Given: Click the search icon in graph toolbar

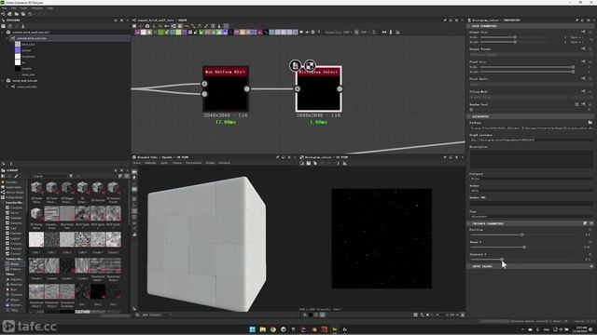Looking at the screenshot, I should (x=160, y=26).
